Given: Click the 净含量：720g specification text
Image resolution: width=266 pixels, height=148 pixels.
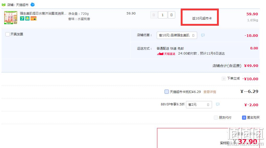Looking at the screenshot, I should (x=78, y=14).
